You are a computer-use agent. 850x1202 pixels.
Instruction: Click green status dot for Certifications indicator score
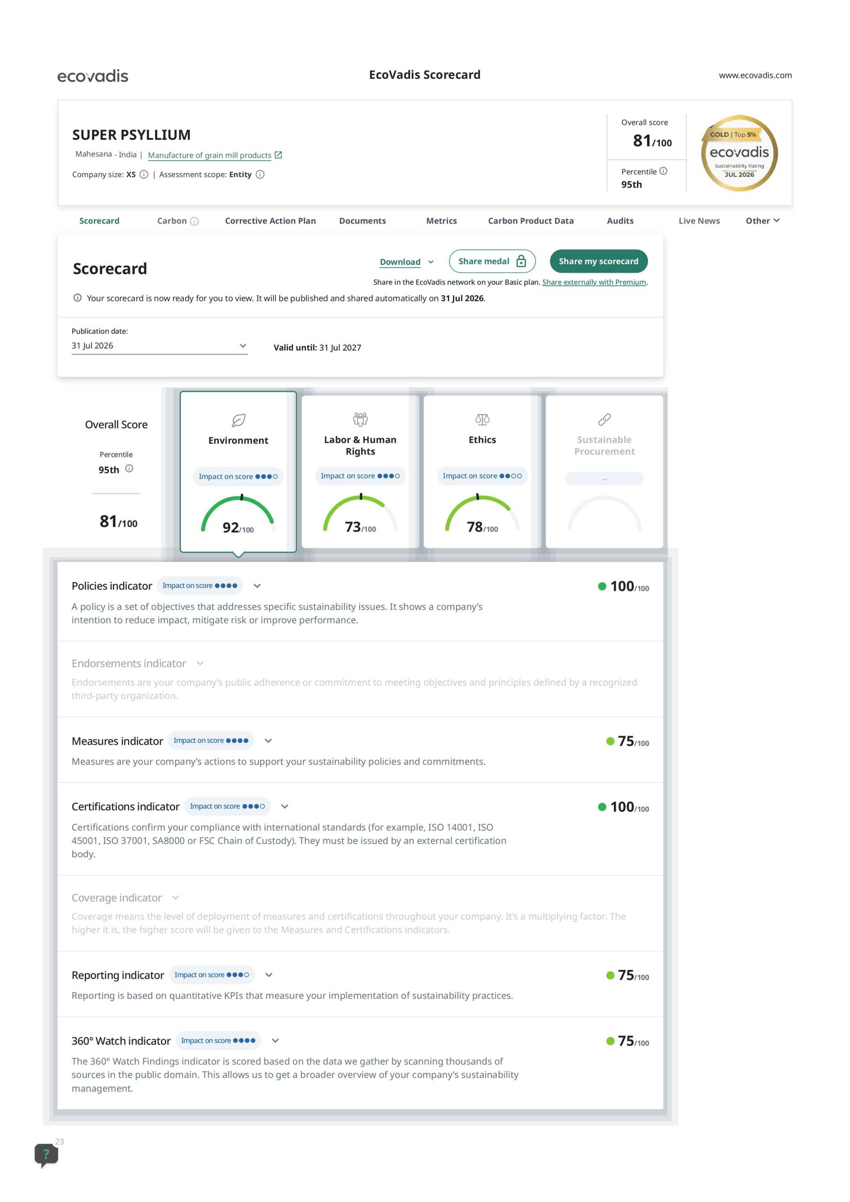tap(602, 807)
